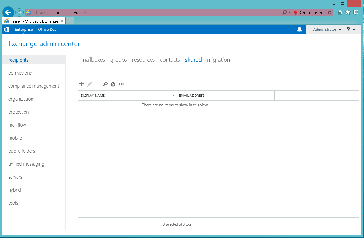Open permissions in left navigation
Image resolution: width=364 pixels, height=238 pixels.
click(20, 73)
